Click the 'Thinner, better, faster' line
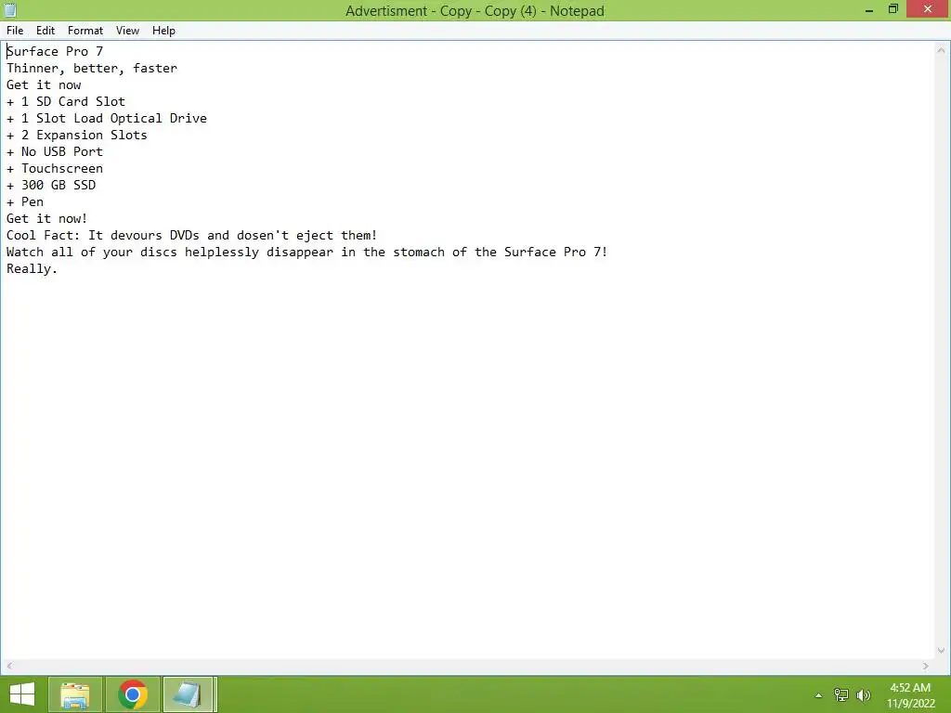The image size is (951, 713). tap(92, 68)
